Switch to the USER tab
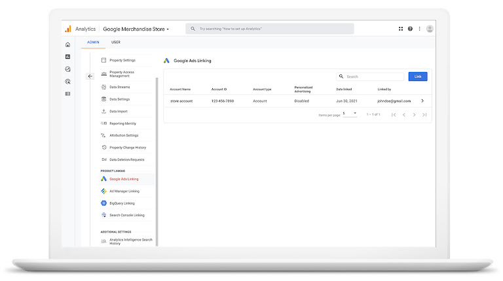Viewport: 503px width, 281px height. pyautogui.click(x=116, y=42)
